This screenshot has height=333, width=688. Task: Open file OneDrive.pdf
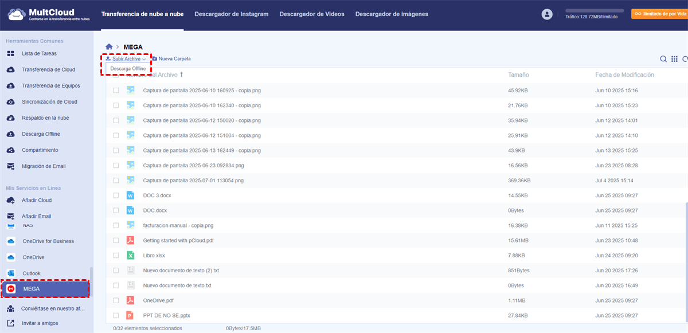(158, 300)
